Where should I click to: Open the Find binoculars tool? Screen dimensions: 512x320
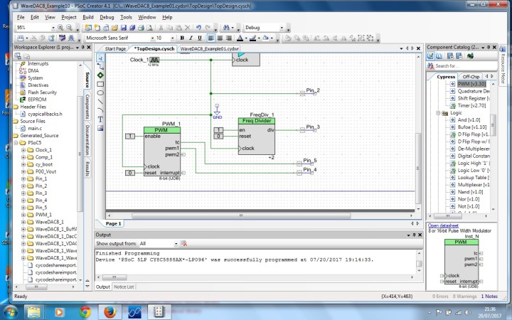point(226,28)
